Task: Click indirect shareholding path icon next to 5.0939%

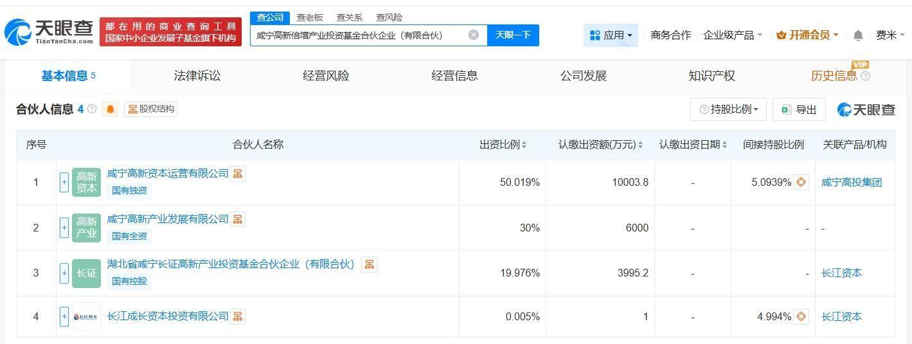Action: click(801, 182)
